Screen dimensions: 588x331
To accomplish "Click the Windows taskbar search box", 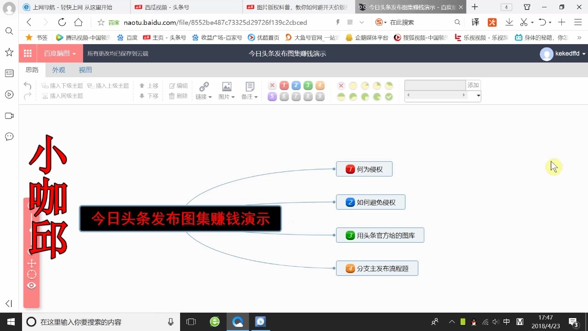I will tap(100, 322).
